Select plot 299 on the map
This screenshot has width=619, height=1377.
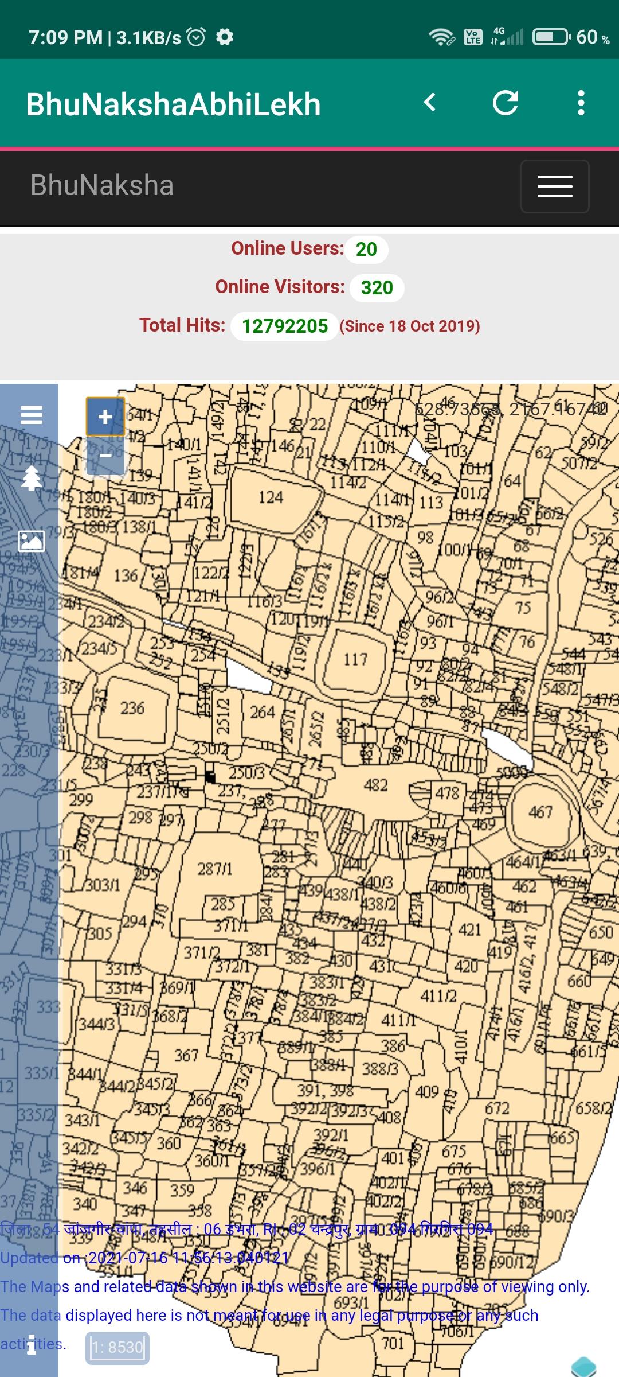(81, 800)
